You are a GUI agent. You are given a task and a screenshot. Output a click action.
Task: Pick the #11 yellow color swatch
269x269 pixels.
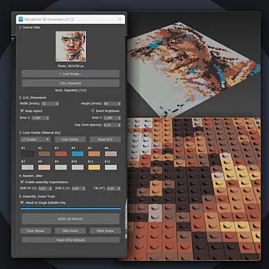pos(94,167)
